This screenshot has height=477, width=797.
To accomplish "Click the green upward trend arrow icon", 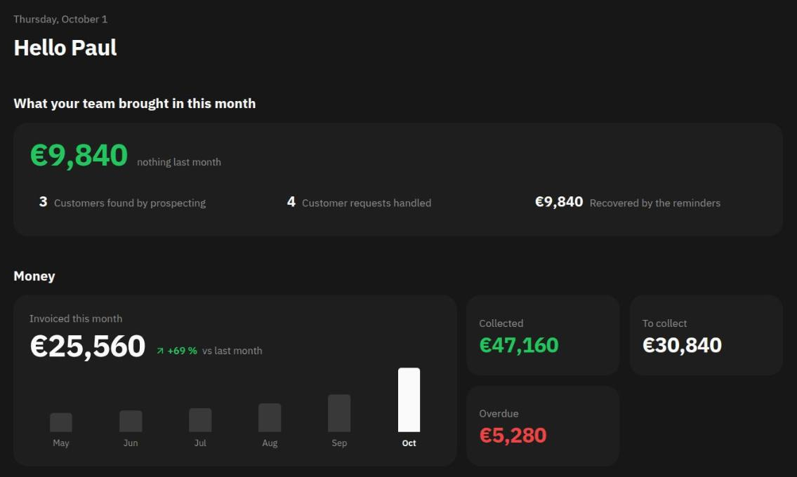I will [x=160, y=351].
